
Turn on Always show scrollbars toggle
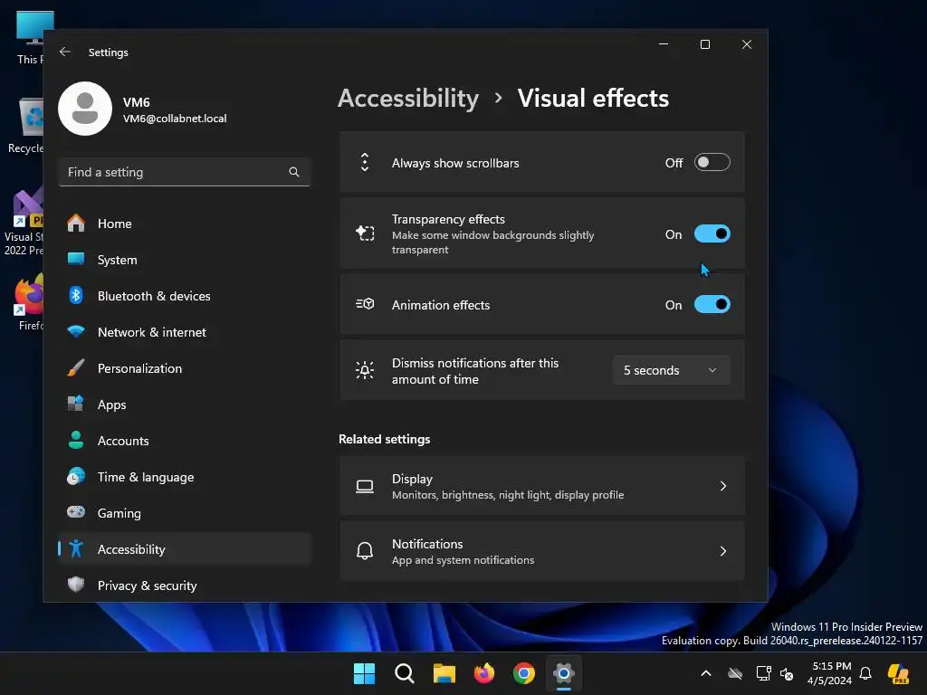(x=712, y=163)
